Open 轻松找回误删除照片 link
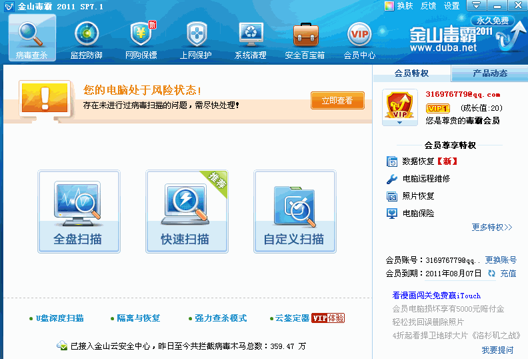528x359 pixels. point(428,322)
